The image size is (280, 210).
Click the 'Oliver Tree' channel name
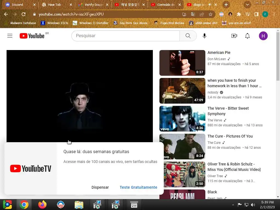click(215, 176)
